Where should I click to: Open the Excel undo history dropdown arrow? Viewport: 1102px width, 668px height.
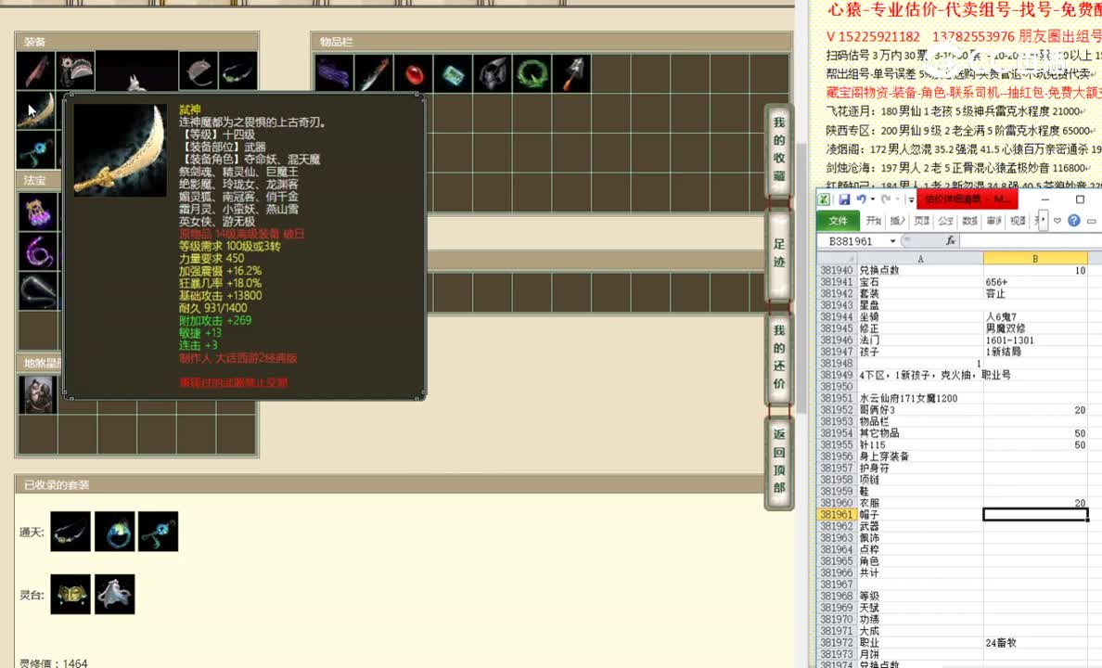(872, 199)
